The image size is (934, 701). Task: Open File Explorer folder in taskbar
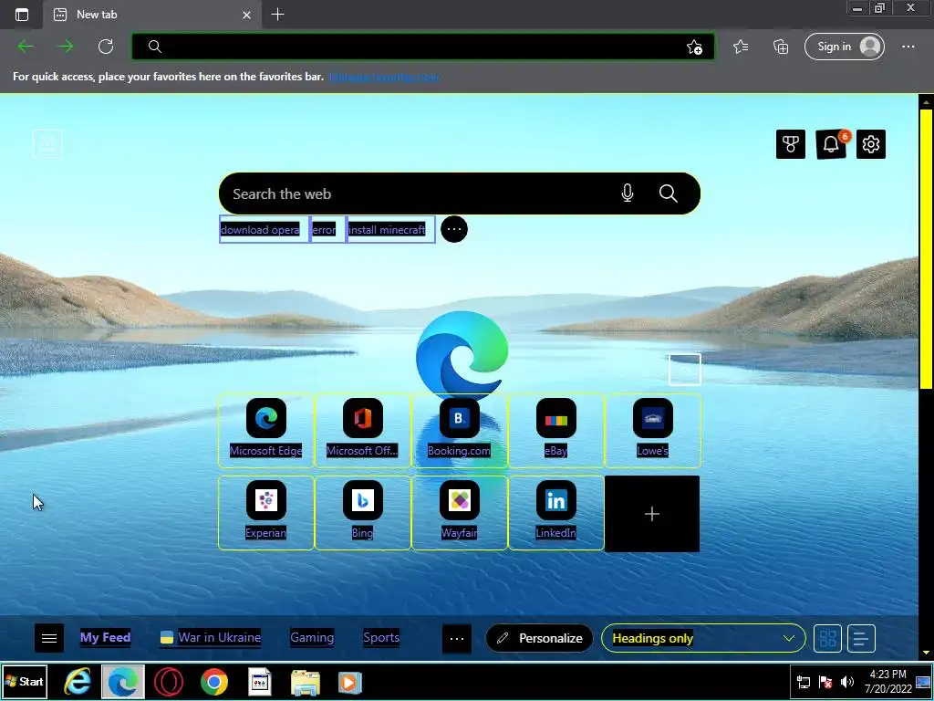point(305,682)
